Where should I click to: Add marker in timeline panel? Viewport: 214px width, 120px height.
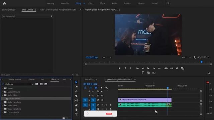click(x=101, y=88)
